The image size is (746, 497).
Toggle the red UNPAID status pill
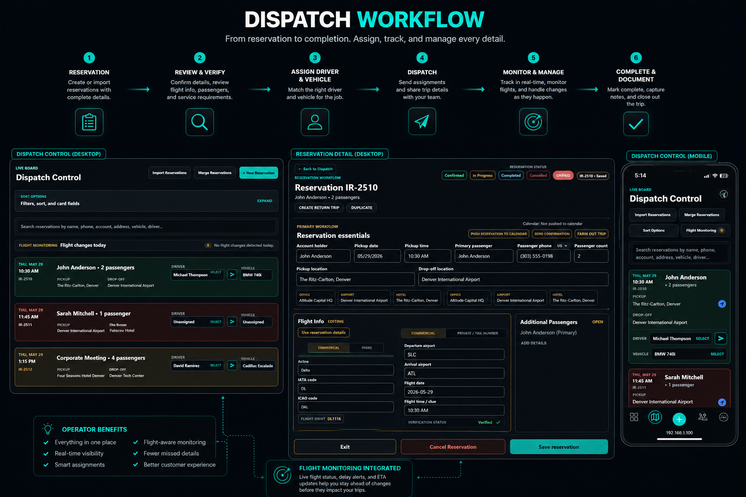click(563, 176)
